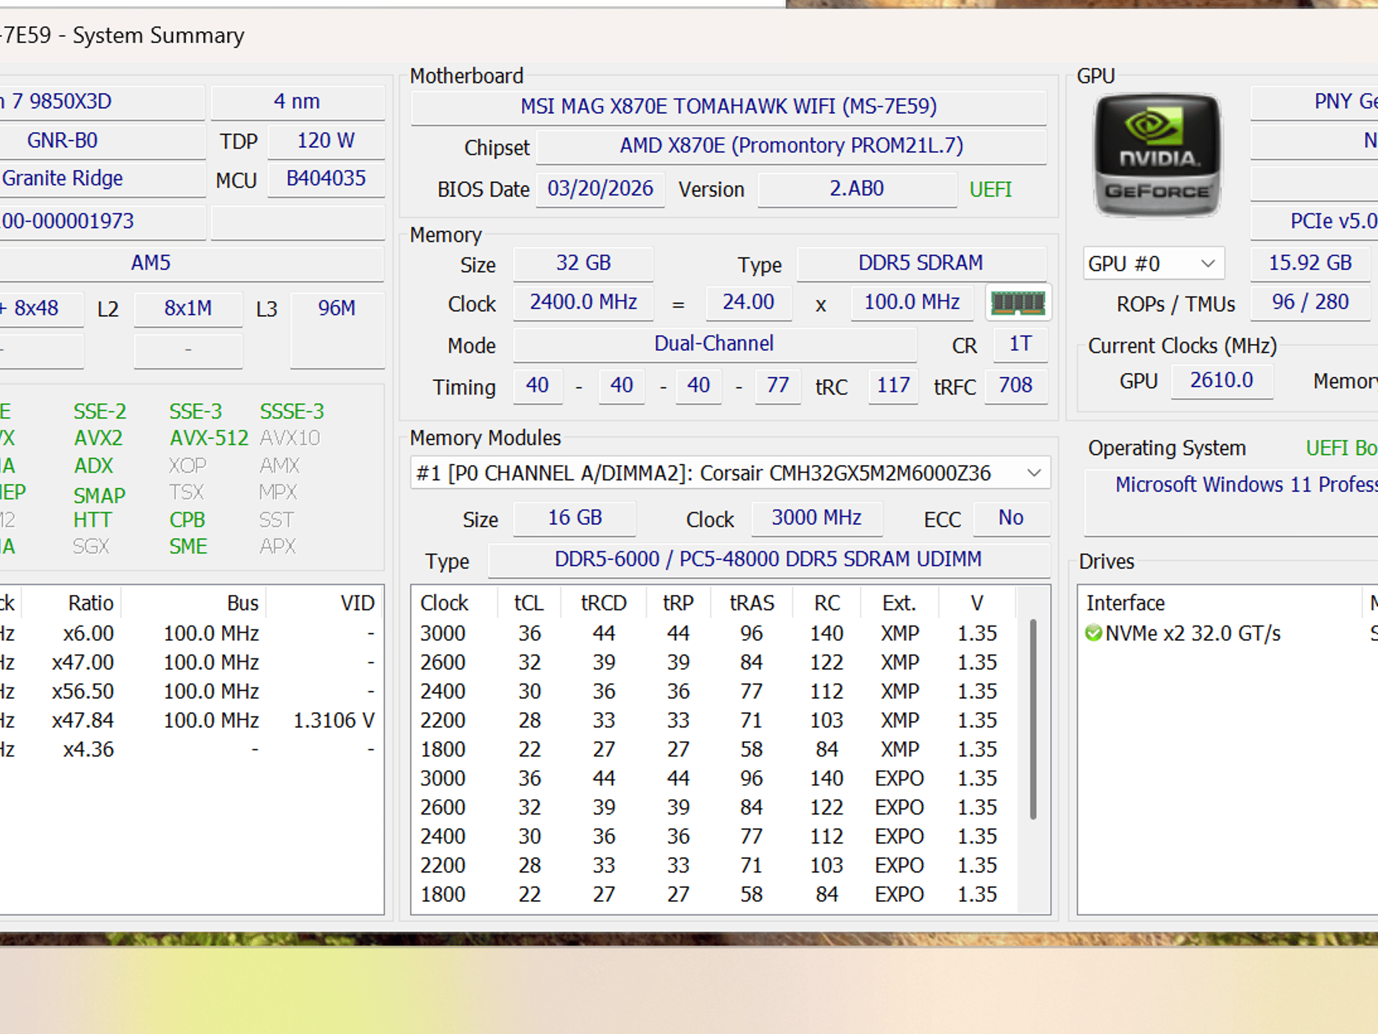Click the tRFC value 708
This screenshot has width=1378, height=1034.
[1015, 386]
